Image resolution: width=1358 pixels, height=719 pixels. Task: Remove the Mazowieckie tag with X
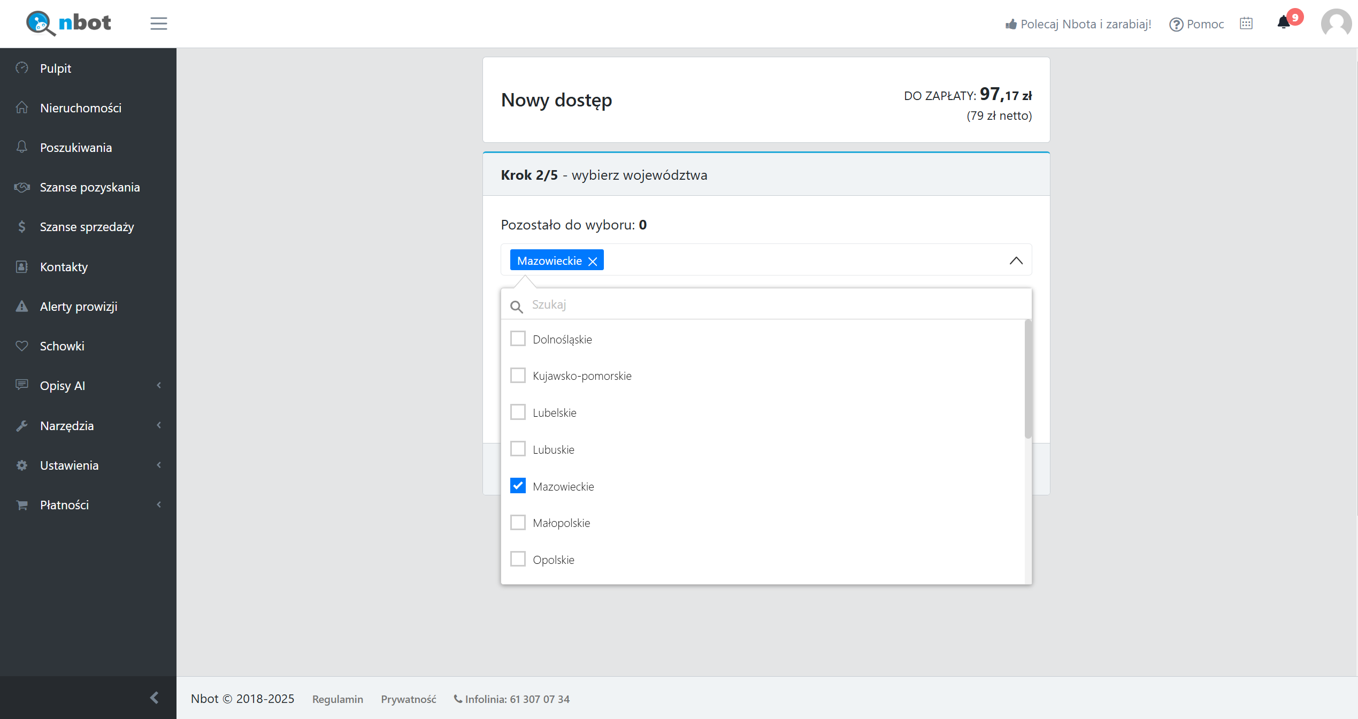pos(593,261)
